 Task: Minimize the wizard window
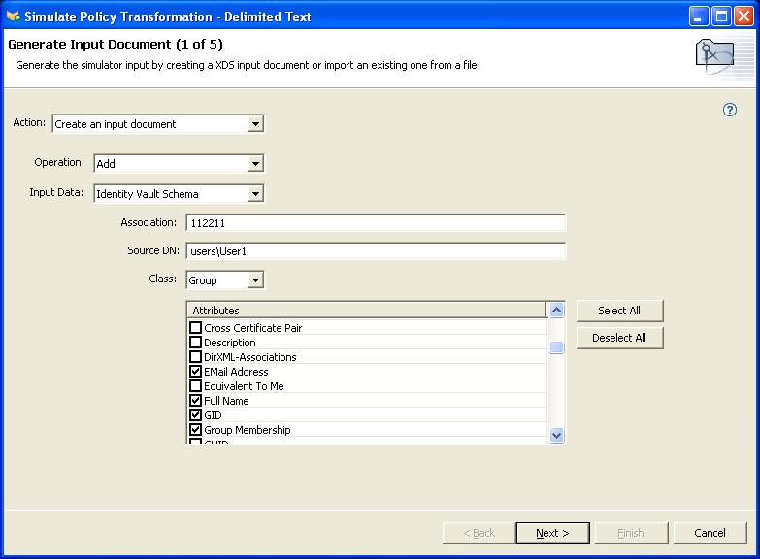[699, 16]
